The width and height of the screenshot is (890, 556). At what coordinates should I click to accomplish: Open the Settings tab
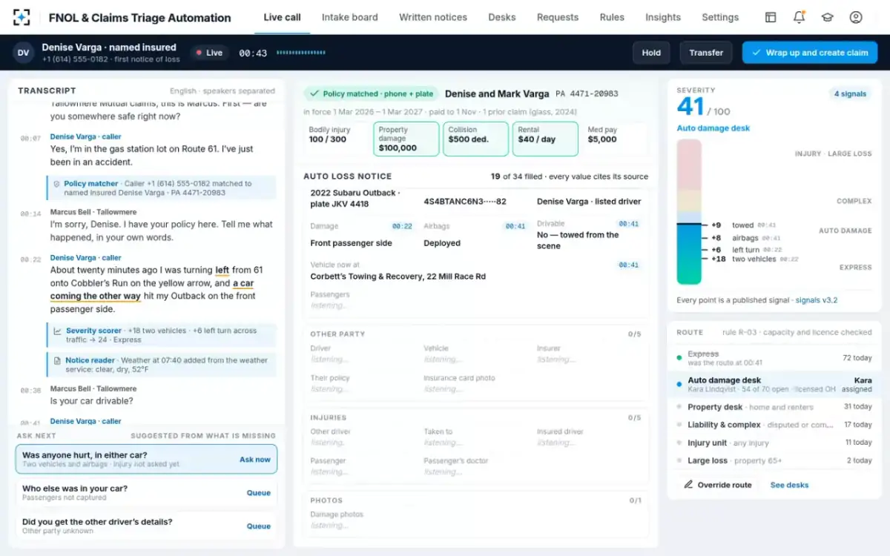click(720, 17)
